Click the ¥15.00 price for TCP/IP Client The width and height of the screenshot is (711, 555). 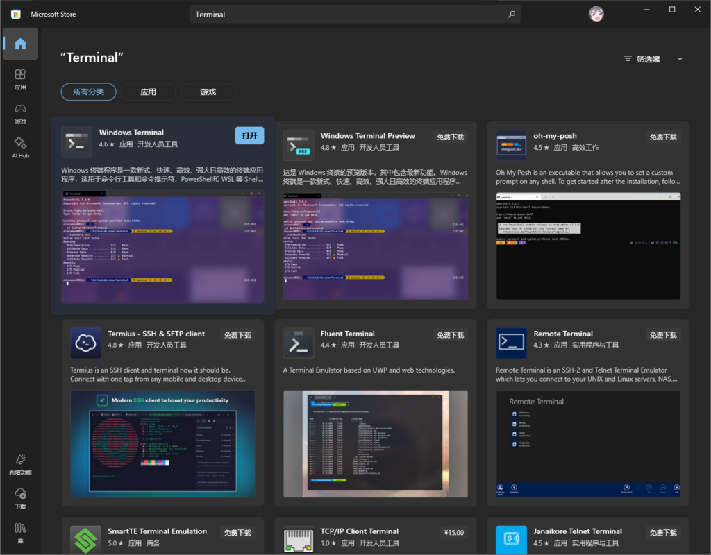point(454,532)
